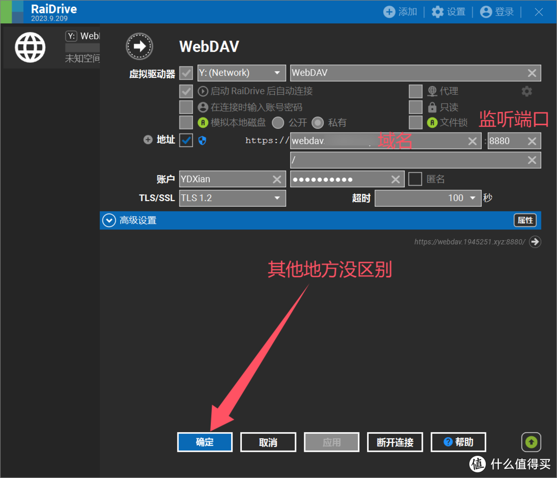The width and height of the screenshot is (557, 478).
Task: Select the Public (公开) radio button
Action: (278, 123)
